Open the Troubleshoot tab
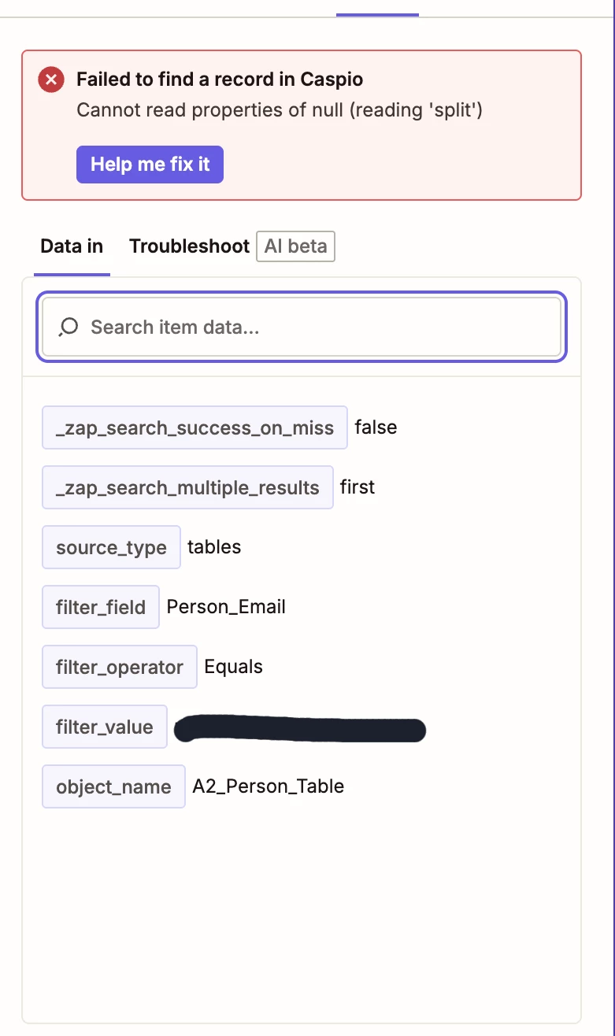The height and width of the screenshot is (1036, 615). [x=189, y=246]
